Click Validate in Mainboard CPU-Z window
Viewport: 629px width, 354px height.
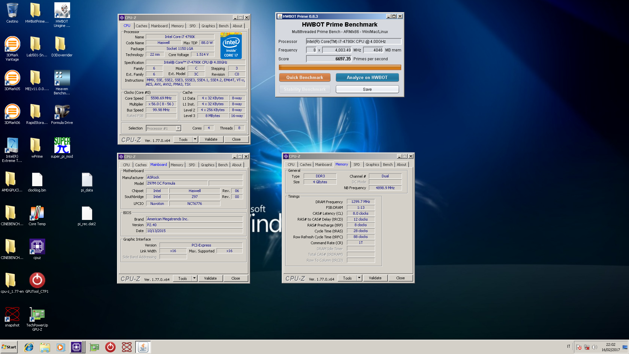[x=210, y=278]
